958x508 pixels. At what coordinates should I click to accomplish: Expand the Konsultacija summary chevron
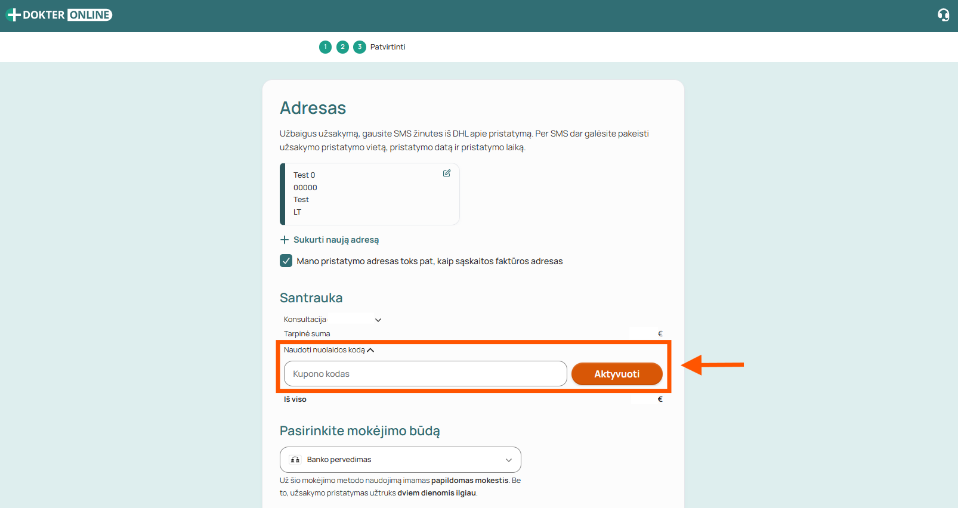point(378,320)
